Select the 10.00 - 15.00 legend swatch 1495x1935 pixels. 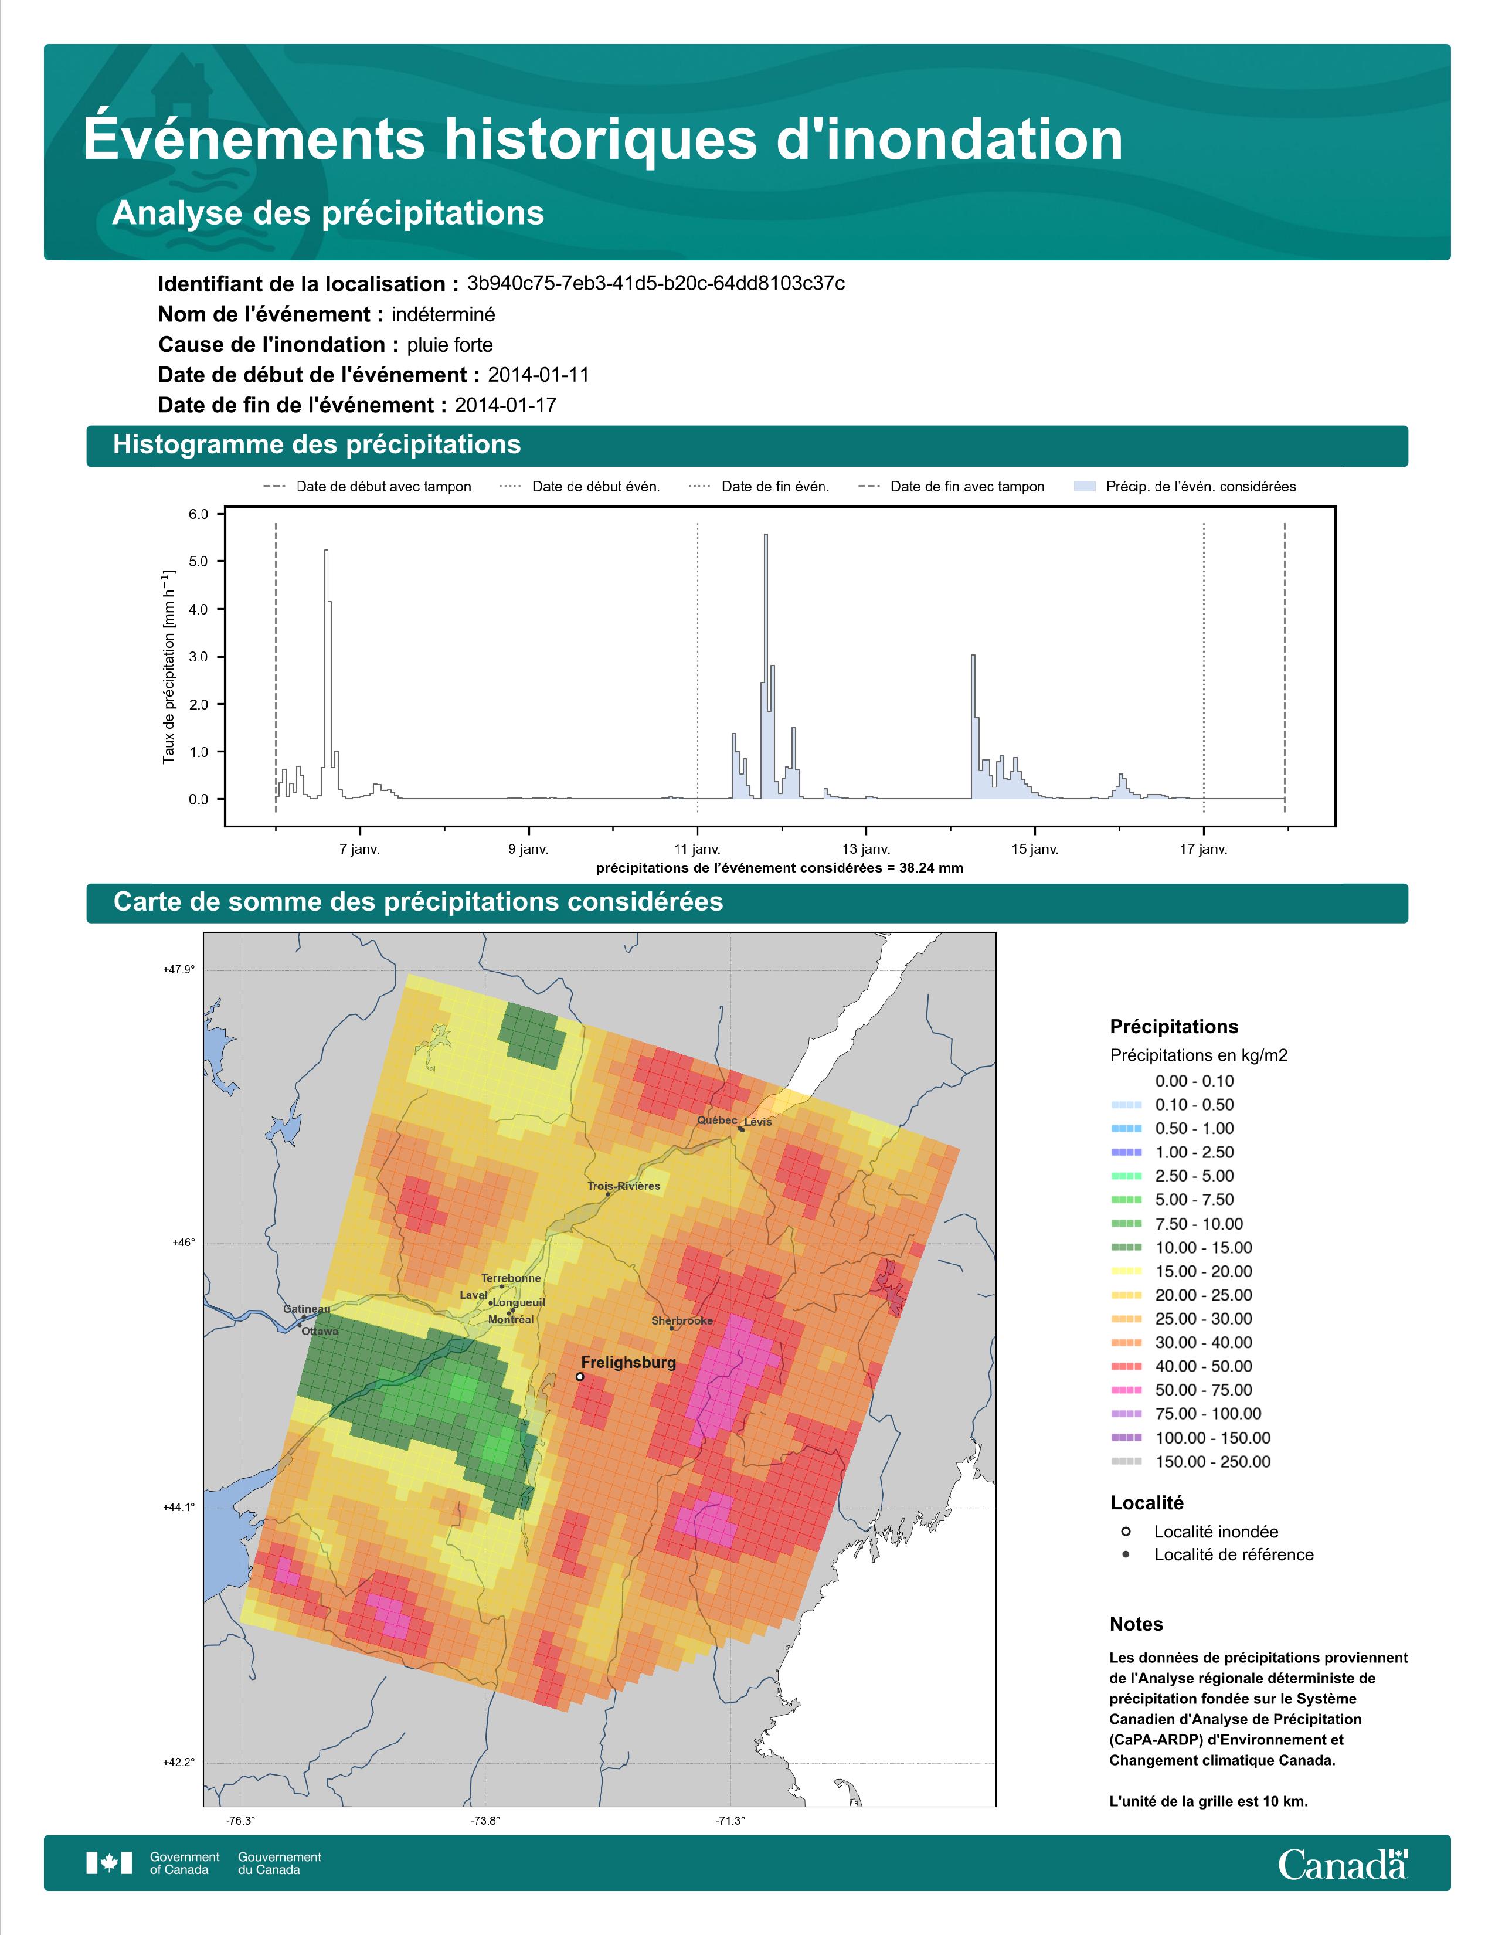tap(1126, 1247)
